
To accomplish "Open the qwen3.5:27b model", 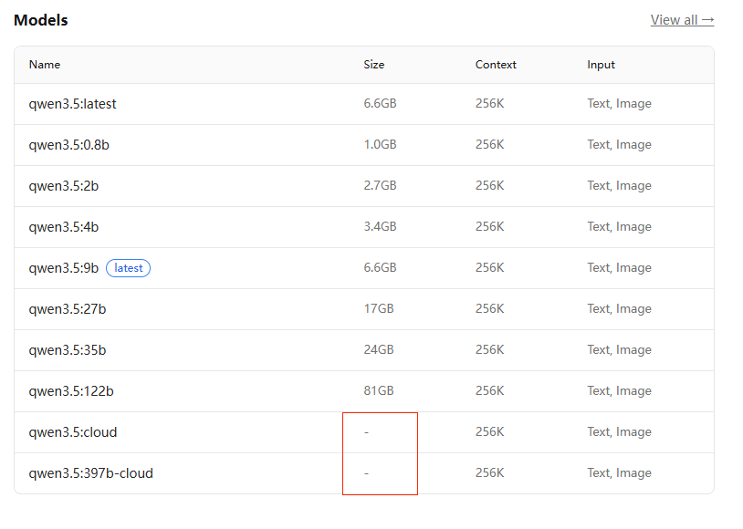I will click(68, 309).
